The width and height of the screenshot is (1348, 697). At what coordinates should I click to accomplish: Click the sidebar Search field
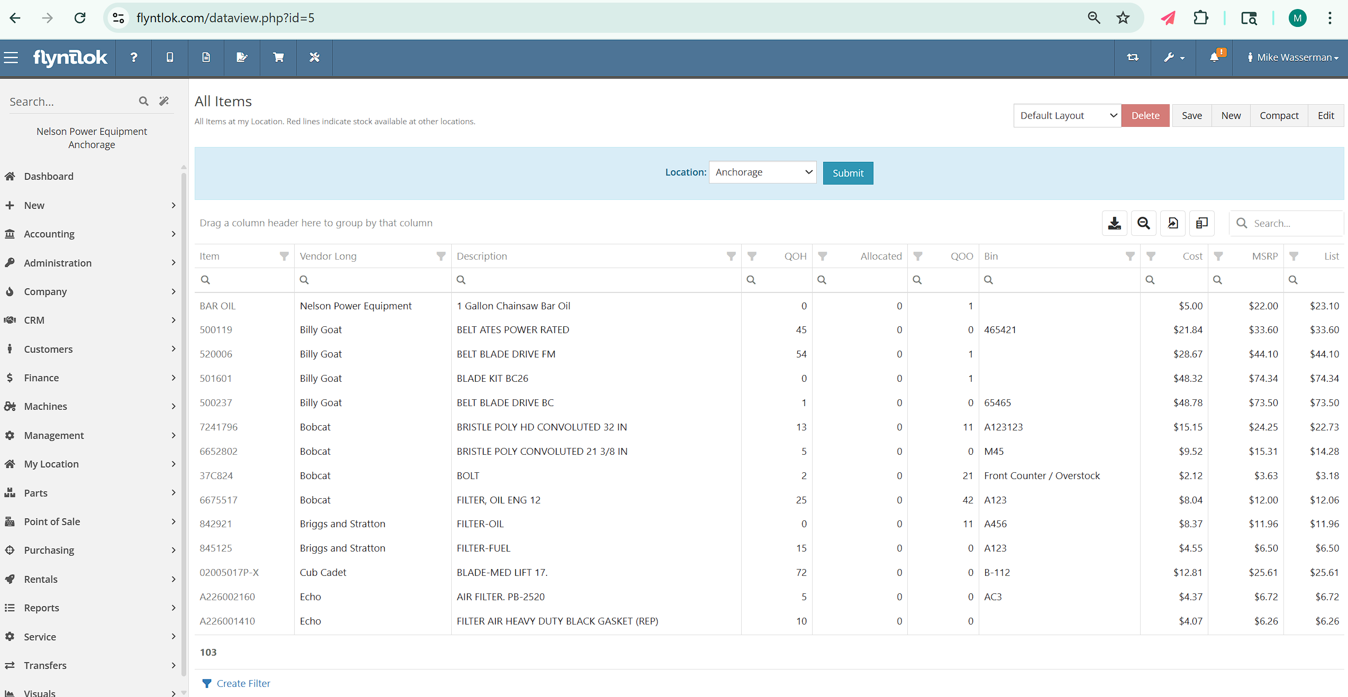(x=71, y=102)
